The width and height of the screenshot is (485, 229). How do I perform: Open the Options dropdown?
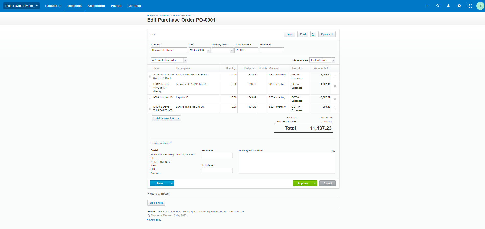(x=327, y=34)
